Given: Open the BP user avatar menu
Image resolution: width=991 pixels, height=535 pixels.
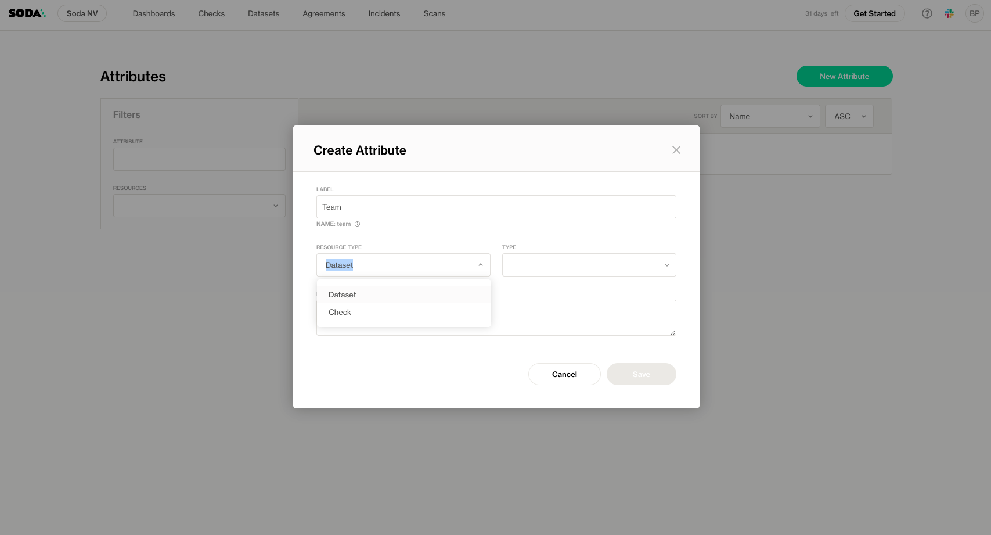Looking at the screenshot, I should pyautogui.click(x=974, y=13).
